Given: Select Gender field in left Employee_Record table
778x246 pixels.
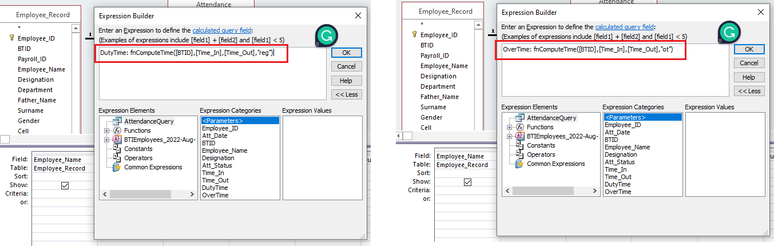Looking at the screenshot, I should pos(29,121).
